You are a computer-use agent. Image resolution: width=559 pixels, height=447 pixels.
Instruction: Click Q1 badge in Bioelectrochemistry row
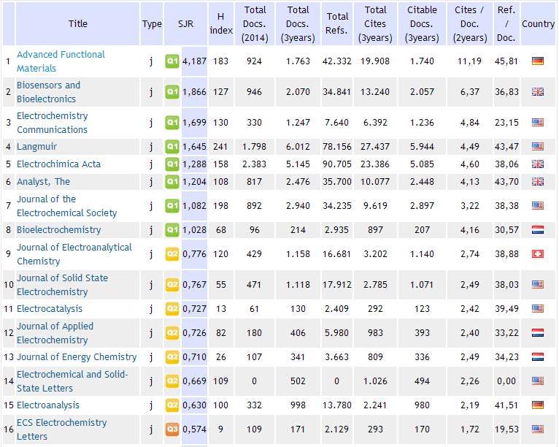click(x=172, y=230)
